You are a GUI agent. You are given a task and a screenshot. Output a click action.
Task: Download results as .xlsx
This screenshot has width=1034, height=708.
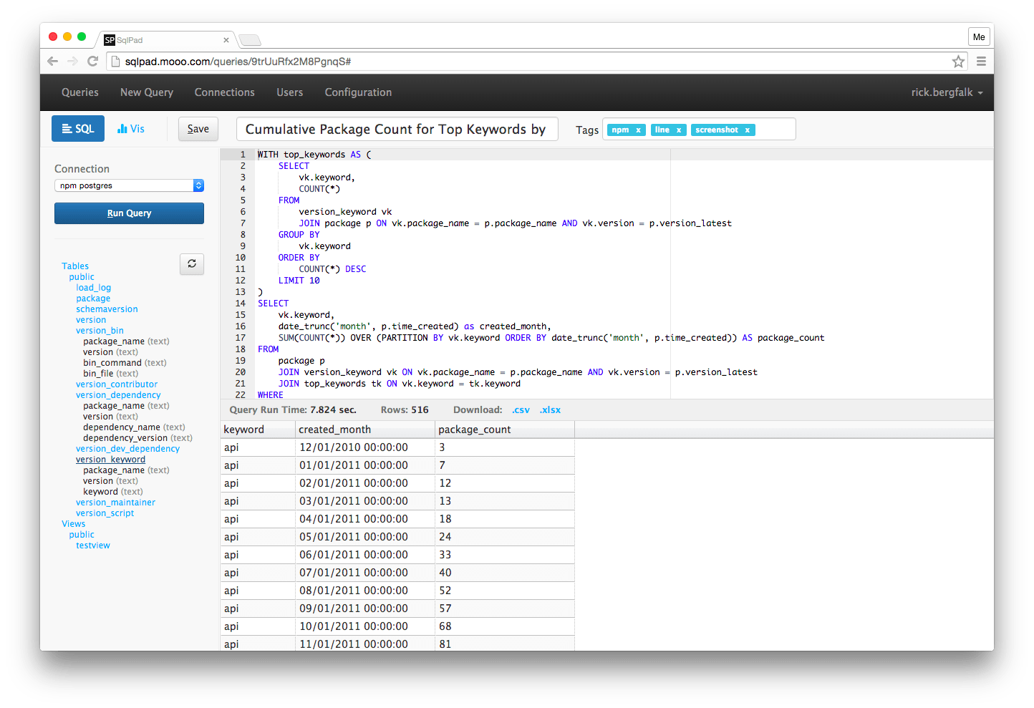click(x=550, y=410)
